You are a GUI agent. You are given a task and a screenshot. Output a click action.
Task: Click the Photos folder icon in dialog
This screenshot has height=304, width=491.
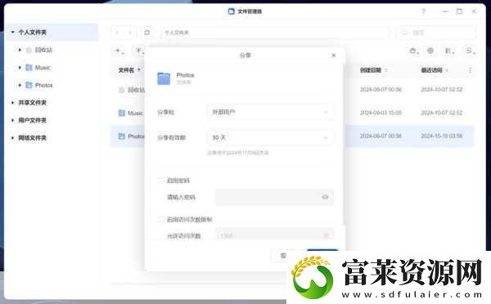click(x=164, y=78)
